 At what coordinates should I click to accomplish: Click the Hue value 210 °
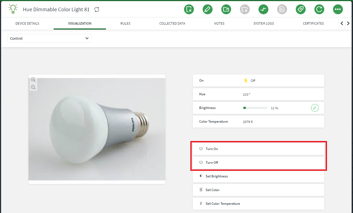pos(247,94)
